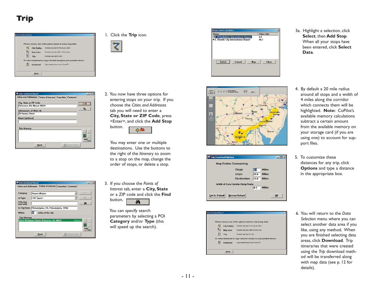Move up arrow beside Nassau Street itinerary row
This screenshot has height=291, width=376.
pyautogui.click(x=90, y=220)
